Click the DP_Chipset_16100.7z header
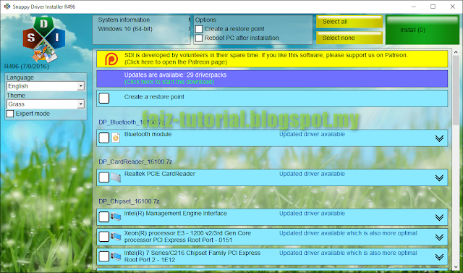 pyautogui.click(x=129, y=201)
